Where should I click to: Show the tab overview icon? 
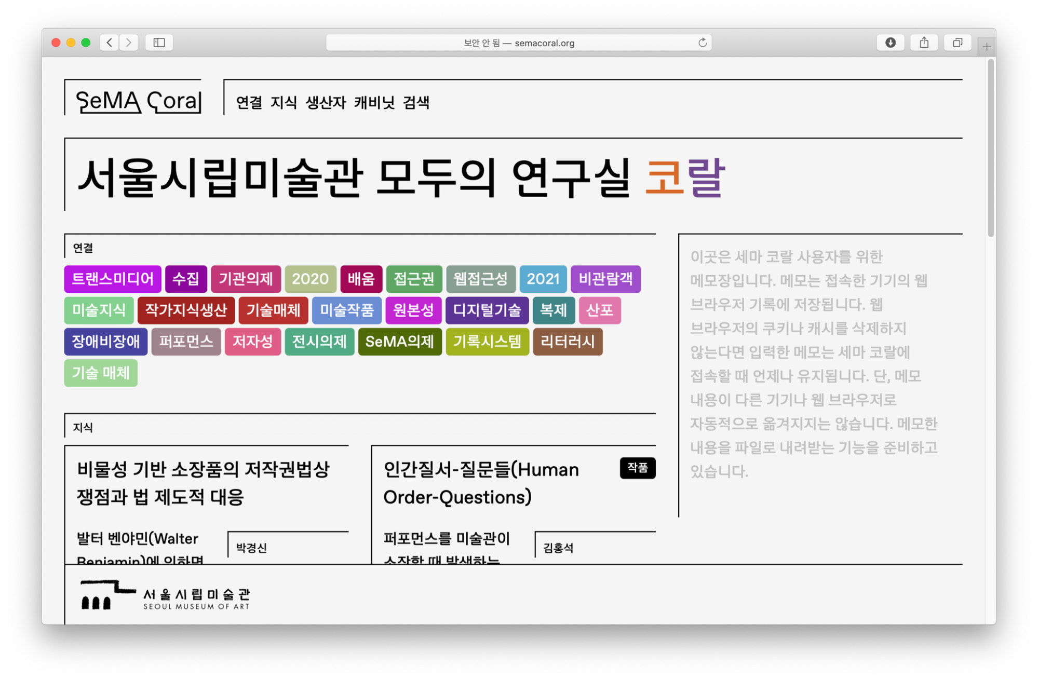pos(958,43)
